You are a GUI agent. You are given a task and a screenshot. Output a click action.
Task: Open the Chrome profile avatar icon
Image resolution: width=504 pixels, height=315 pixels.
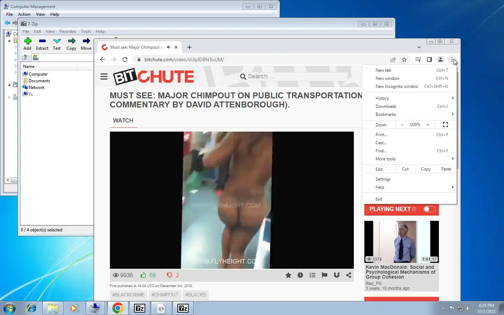(441, 59)
